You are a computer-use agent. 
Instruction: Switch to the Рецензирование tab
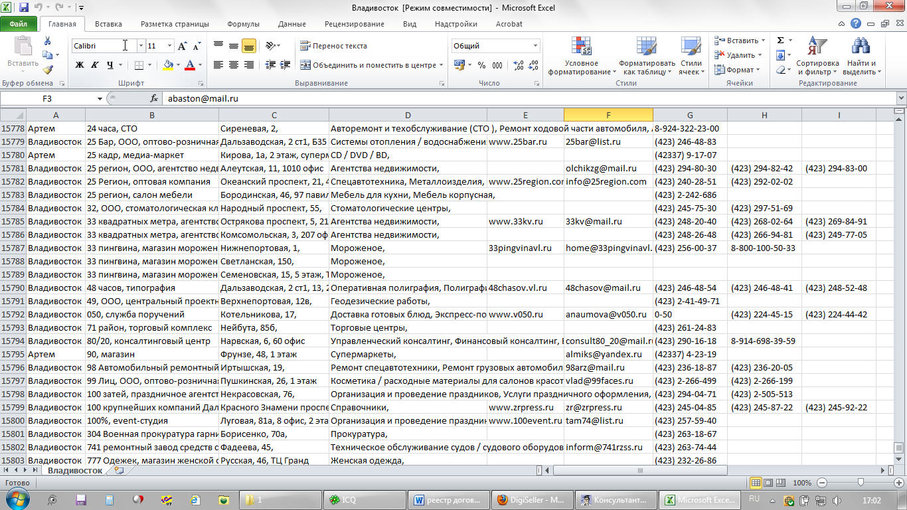pos(355,24)
